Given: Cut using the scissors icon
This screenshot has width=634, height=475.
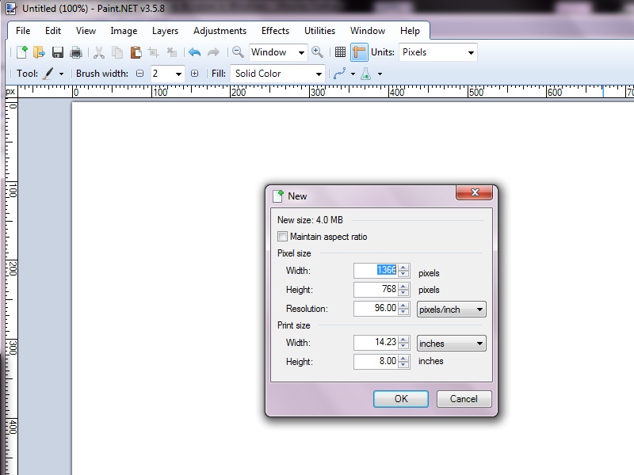Looking at the screenshot, I should pyautogui.click(x=101, y=52).
